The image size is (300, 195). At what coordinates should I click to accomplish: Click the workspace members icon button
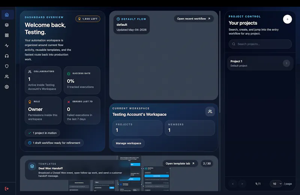click(x=210, y=112)
